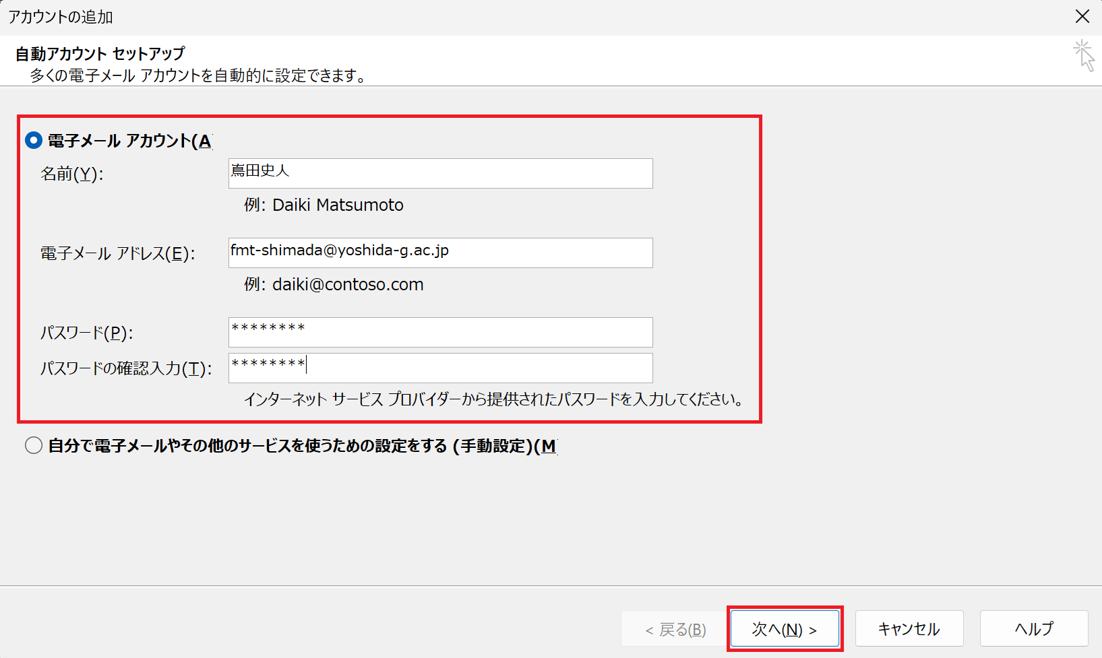
Task: Click the internet service provider password hint
Action: tap(493, 399)
